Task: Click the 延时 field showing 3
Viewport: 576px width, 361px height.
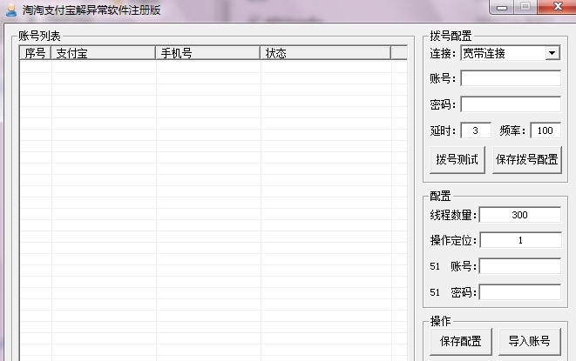Action: [x=476, y=130]
